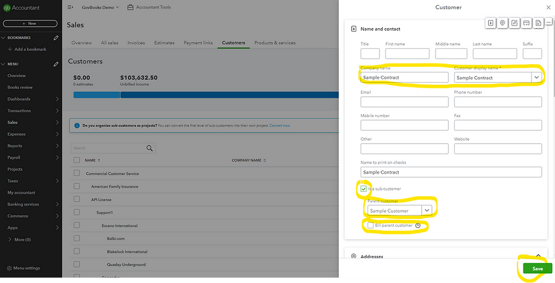This screenshot has height=283, width=555.
Task: Click the Name to print on checks field
Action: coord(451,172)
